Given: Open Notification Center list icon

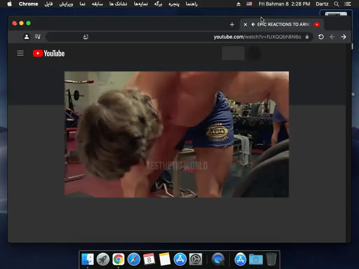Looking at the screenshot, I should click(x=347, y=4).
